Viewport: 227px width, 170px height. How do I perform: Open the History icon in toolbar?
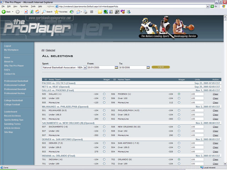[72, 12]
